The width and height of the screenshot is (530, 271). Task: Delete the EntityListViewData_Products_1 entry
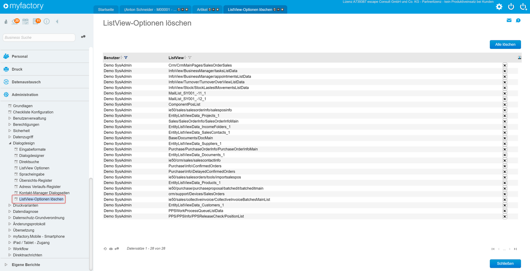point(505,183)
